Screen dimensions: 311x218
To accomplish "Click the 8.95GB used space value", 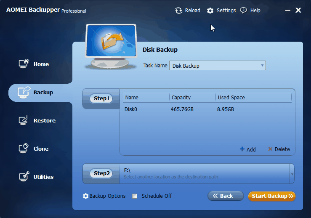I will (226, 109).
